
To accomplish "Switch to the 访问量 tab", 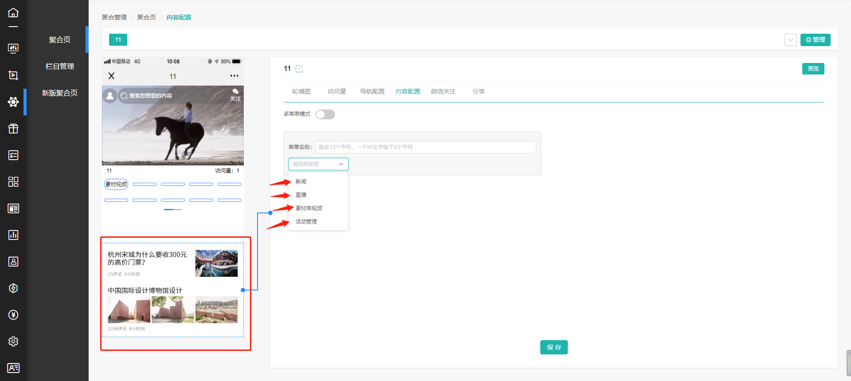I will (337, 91).
